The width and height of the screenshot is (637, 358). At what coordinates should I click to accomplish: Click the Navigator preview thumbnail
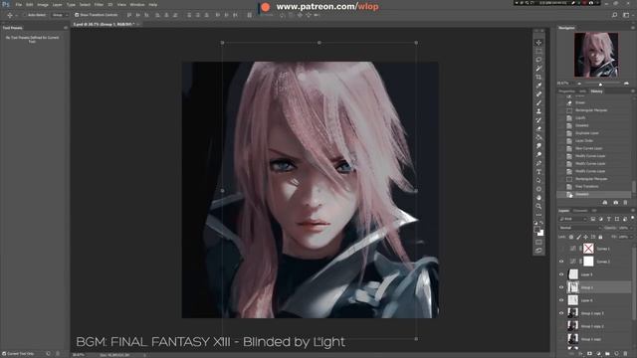[x=596, y=55]
